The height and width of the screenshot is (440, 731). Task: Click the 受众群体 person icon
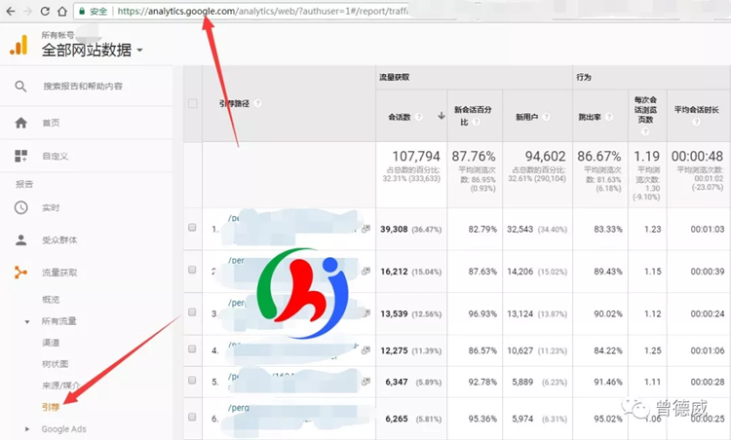(21, 240)
